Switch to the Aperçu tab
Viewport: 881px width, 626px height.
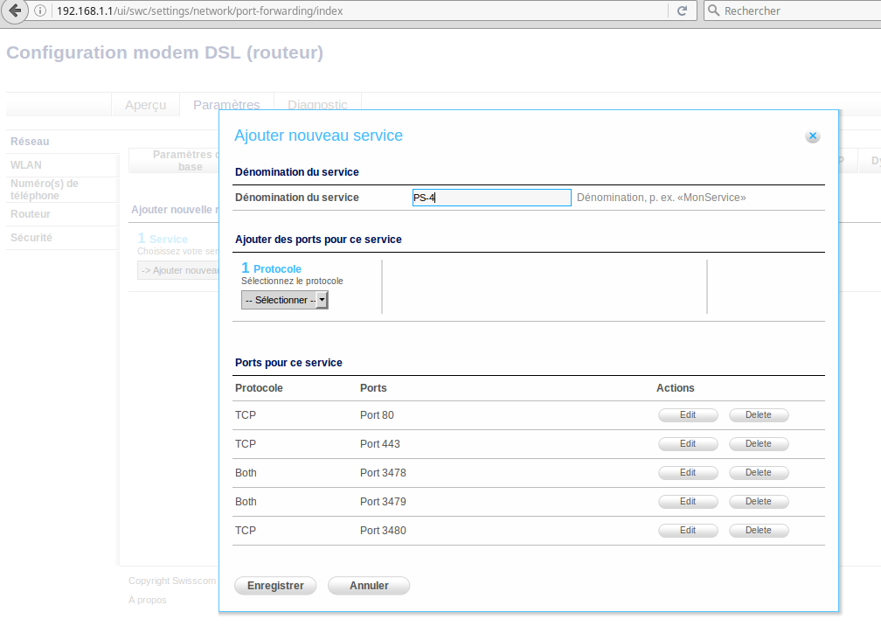[x=145, y=105]
